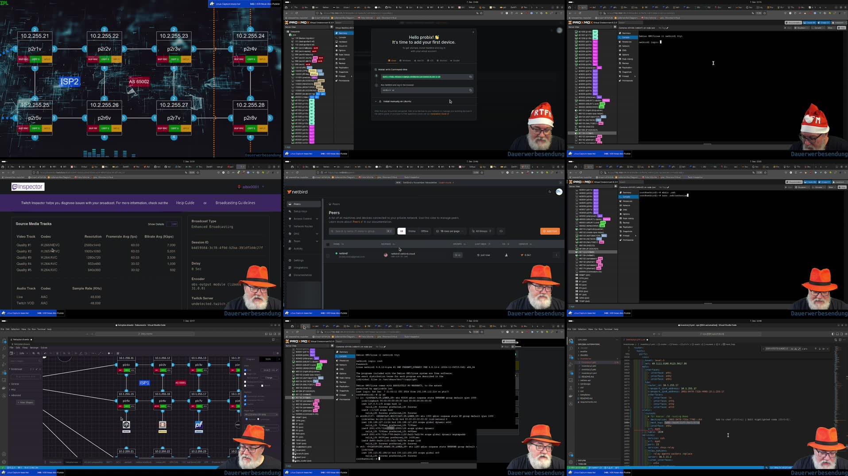Toggle Show Details switch in Twitch Inspector

(172, 224)
